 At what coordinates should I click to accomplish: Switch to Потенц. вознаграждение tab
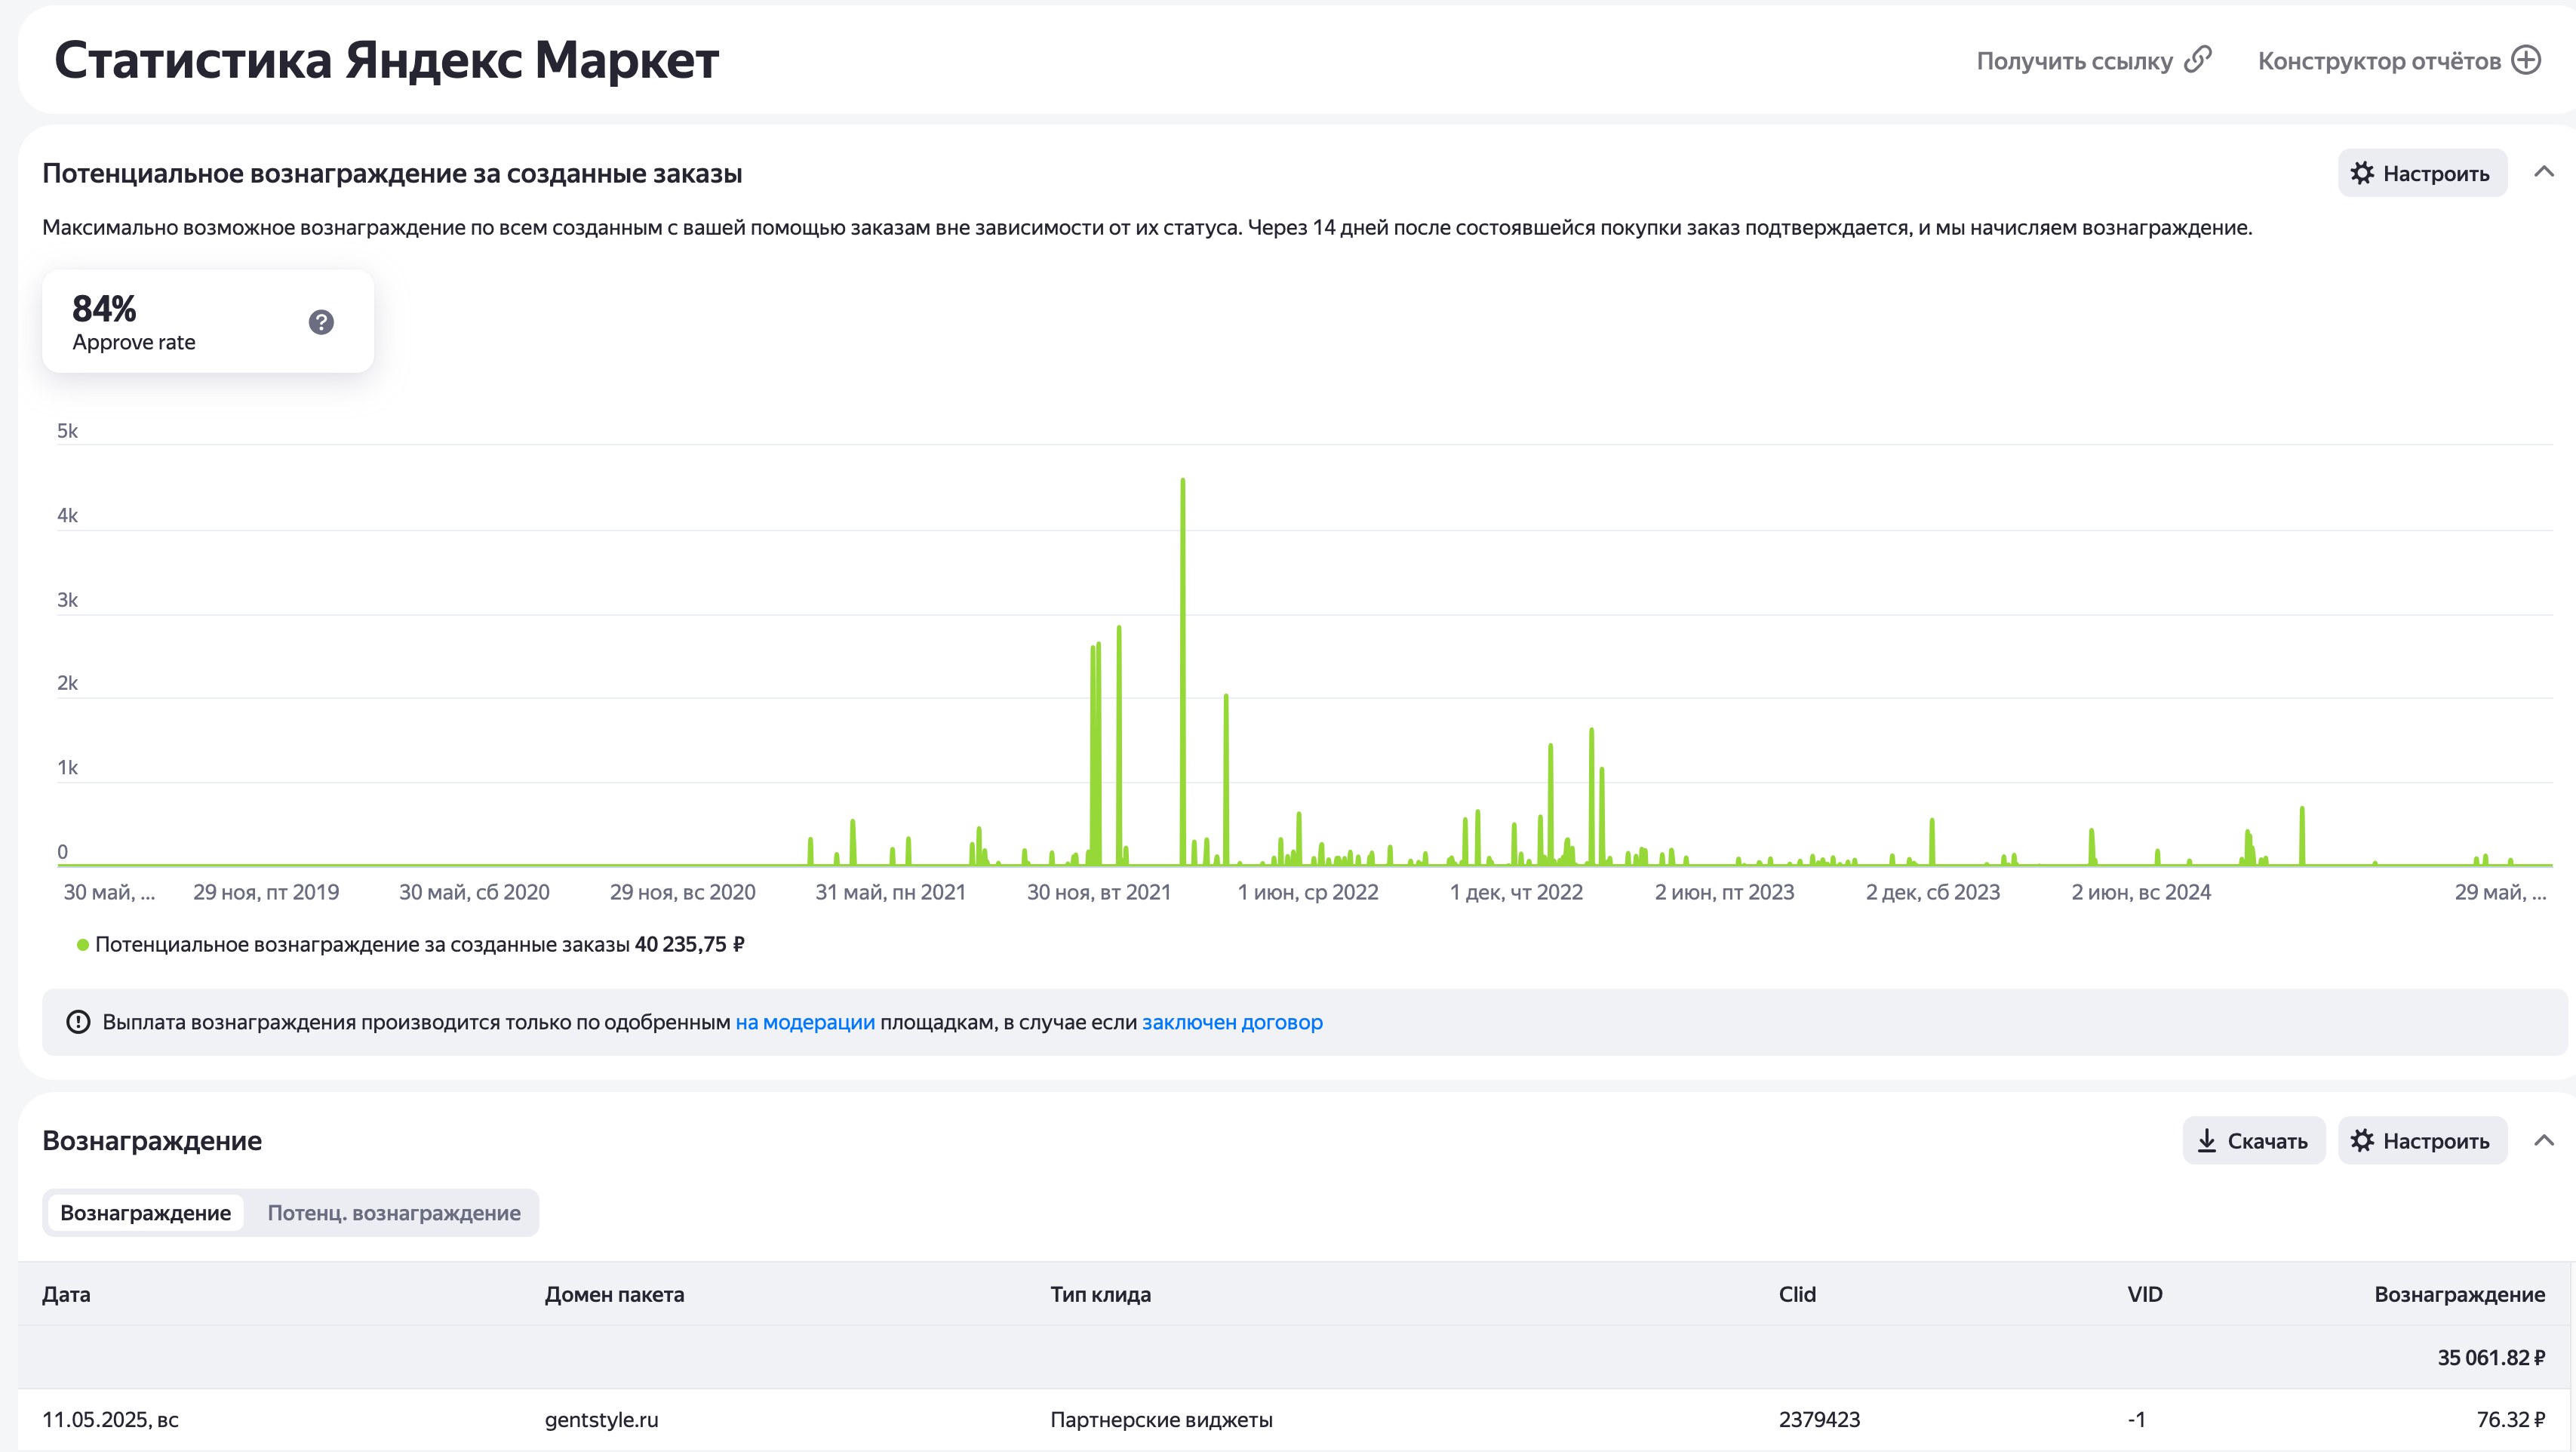point(394,1213)
